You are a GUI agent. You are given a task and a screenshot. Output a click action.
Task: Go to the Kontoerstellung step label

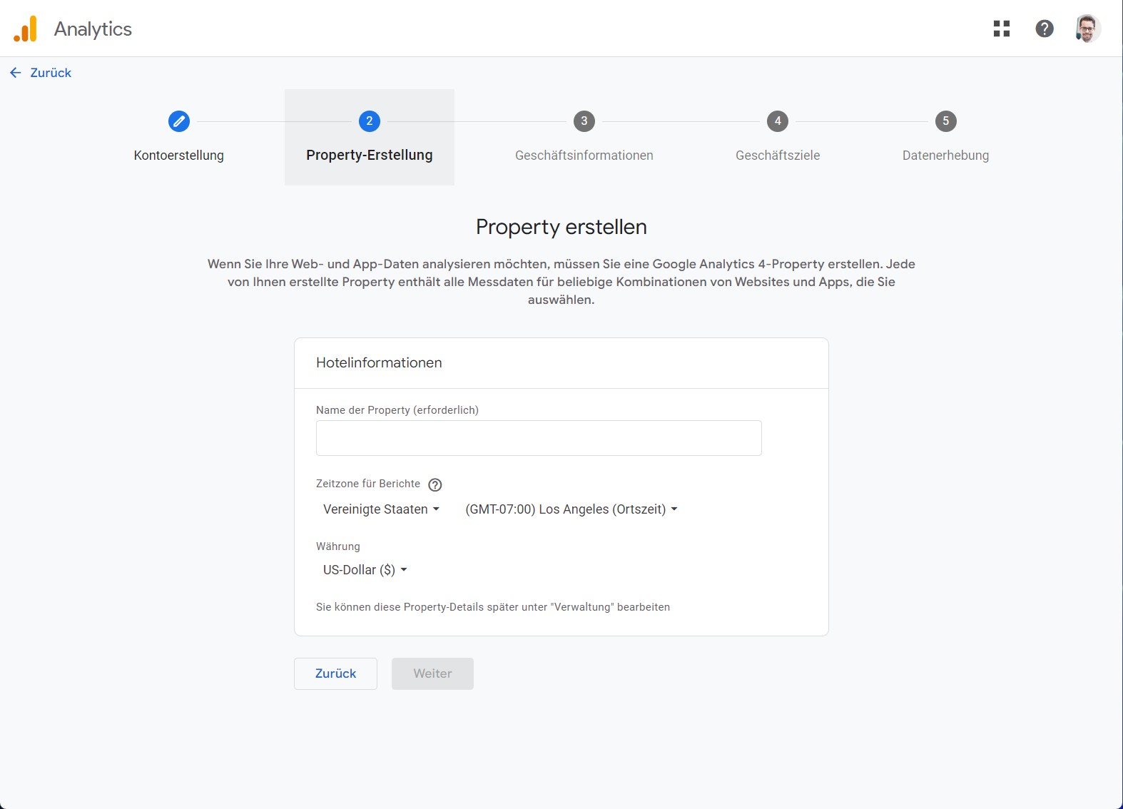point(179,156)
